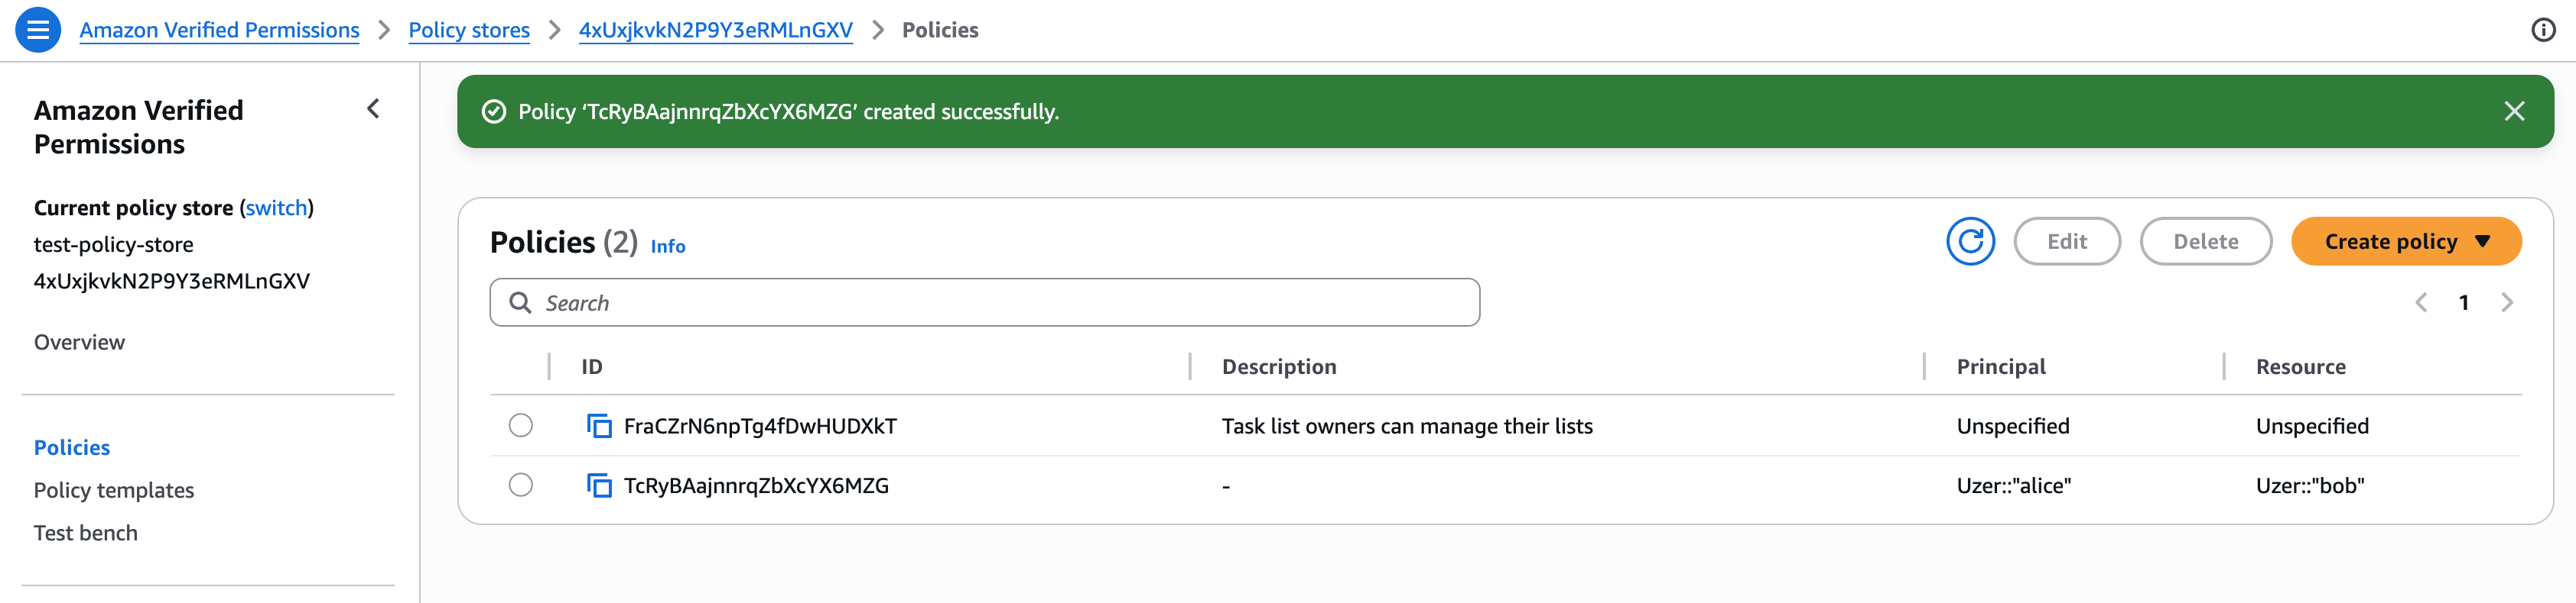
Task: Click the Delete button
Action: click(x=2205, y=242)
